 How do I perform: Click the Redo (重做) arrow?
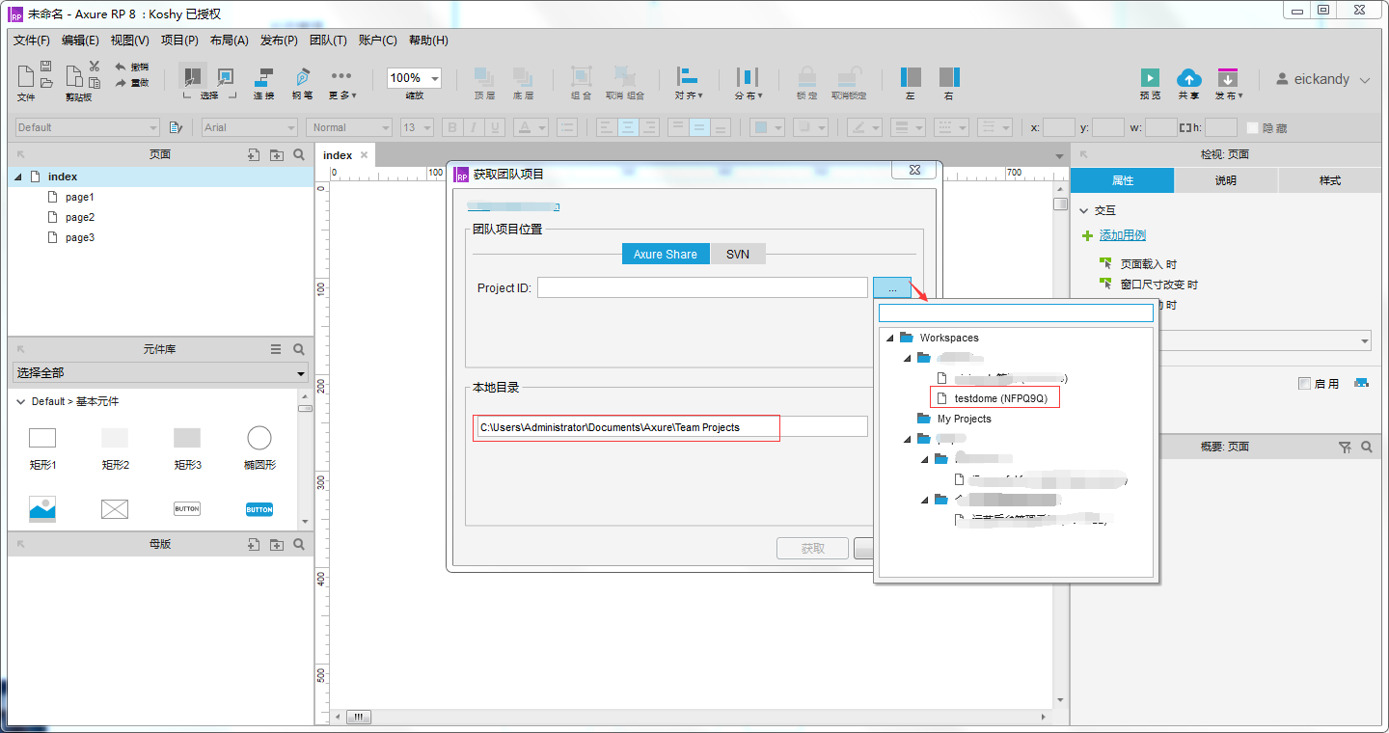click(x=121, y=83)
